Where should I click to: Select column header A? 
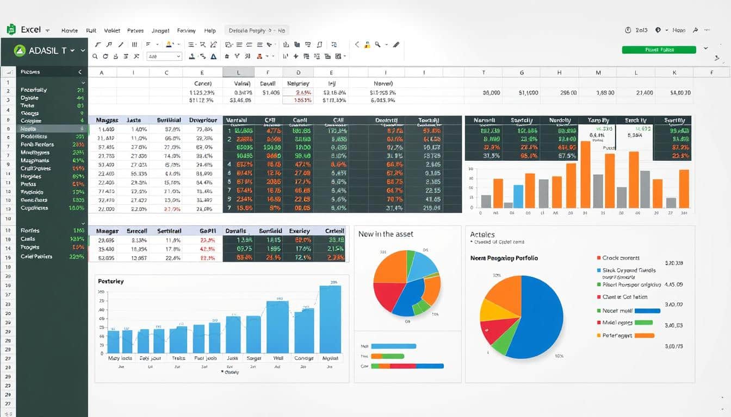(101, 72)
